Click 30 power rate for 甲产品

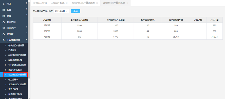coord(148,26)
